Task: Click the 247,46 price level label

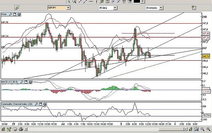Action: 206,34
